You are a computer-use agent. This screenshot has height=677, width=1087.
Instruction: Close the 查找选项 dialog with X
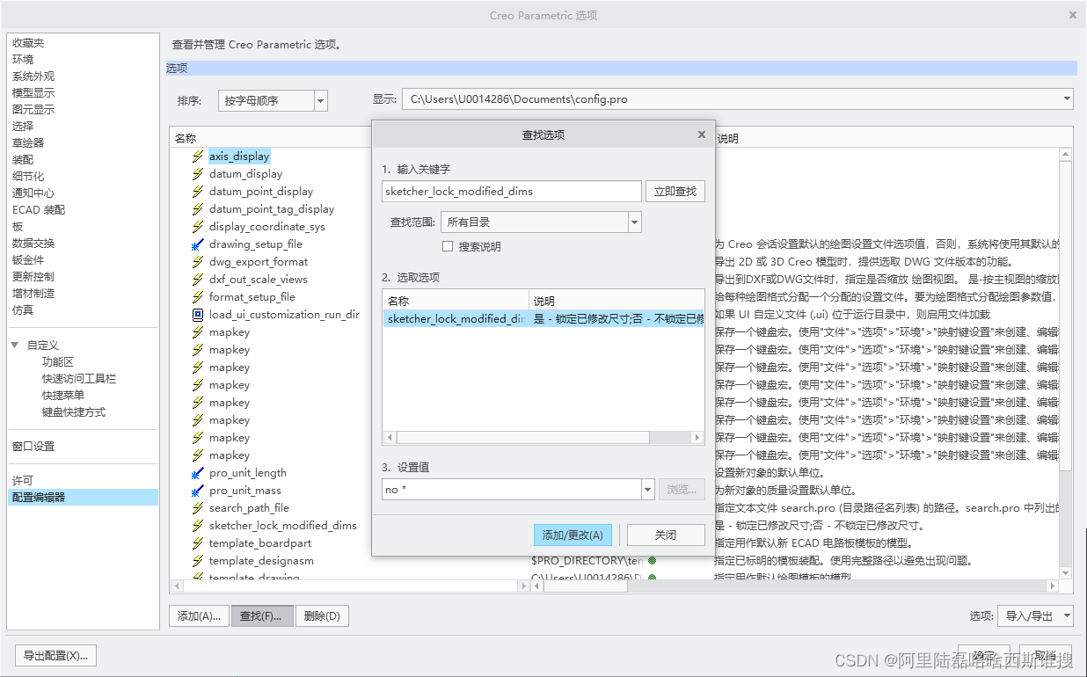[x=701, y=135]
